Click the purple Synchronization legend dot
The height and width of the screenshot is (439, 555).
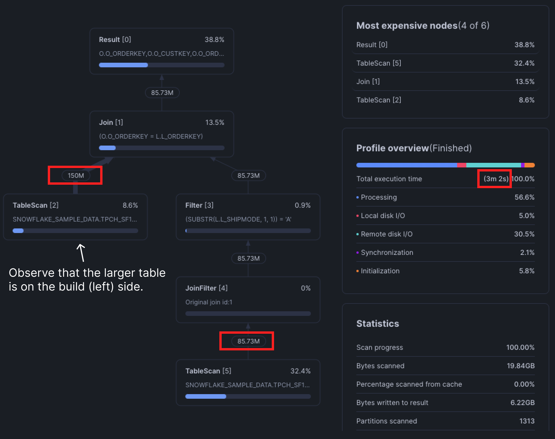(x=358, y=253)
